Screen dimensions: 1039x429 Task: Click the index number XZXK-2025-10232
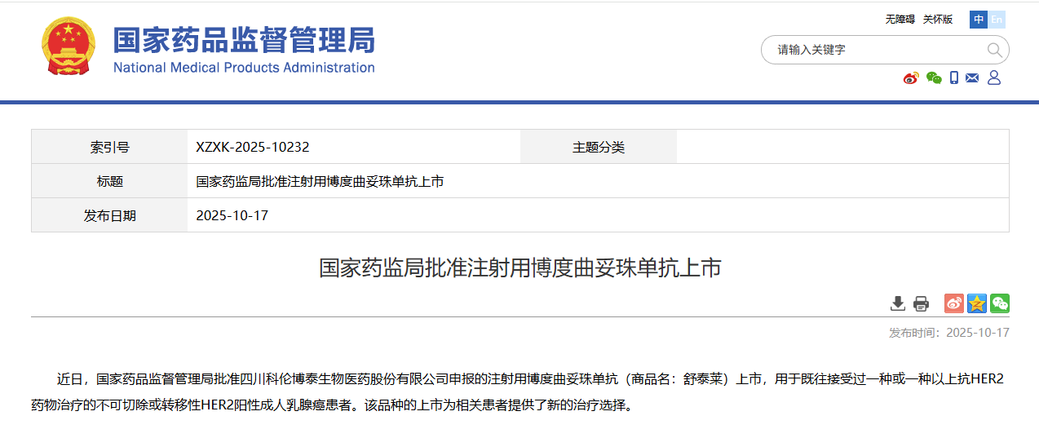coord(253,148)
